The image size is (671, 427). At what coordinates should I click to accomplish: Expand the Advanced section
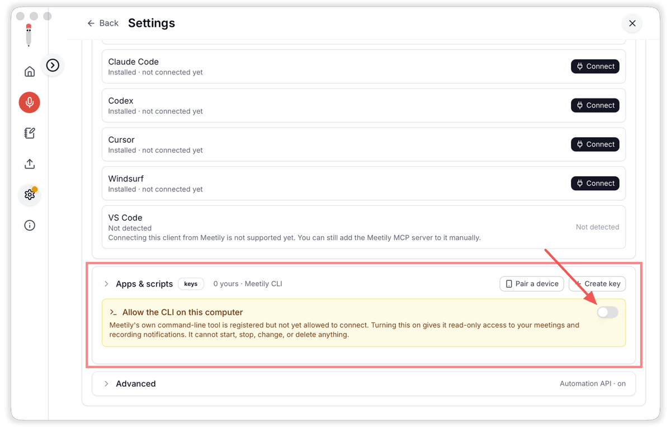pyautogui.click(x=106, y=384)
